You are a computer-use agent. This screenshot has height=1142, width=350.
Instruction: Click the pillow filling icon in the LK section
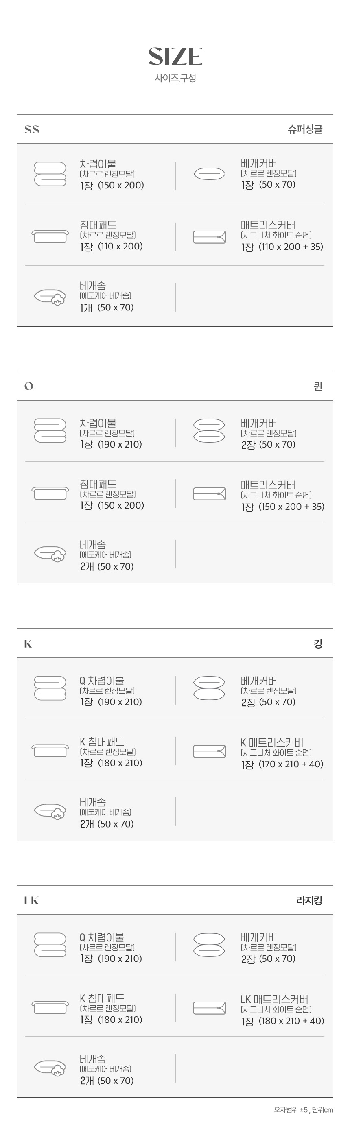(x=50, y=1068)
